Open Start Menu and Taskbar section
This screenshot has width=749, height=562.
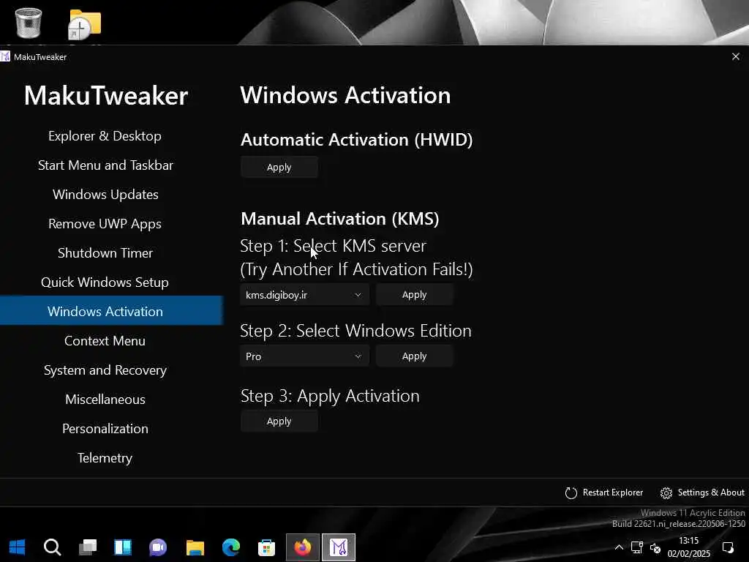tap(105, 165)
